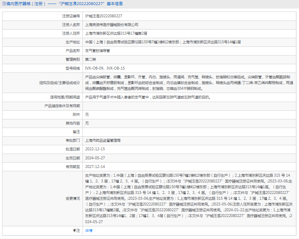Screen dimensions: 299x239
Task: Click the 管理类别 row label
Action: point(73,59)
